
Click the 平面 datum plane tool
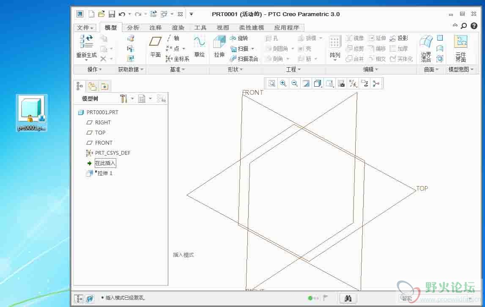pyautogui.click(x=155, y=47)
